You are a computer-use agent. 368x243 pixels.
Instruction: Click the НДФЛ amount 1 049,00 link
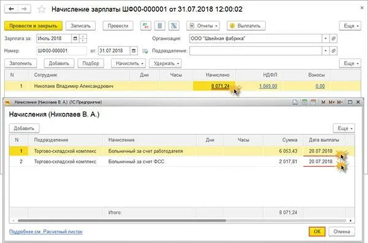point(268,86)
